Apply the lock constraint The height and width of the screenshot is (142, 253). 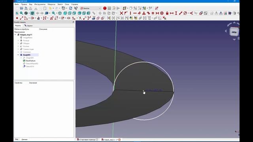click(167, 13)
